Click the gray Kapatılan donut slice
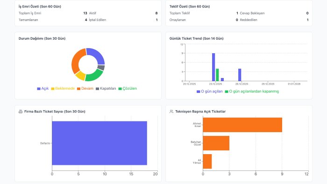Viewport: 327px width, 184px height. click(x=101, y=68)
